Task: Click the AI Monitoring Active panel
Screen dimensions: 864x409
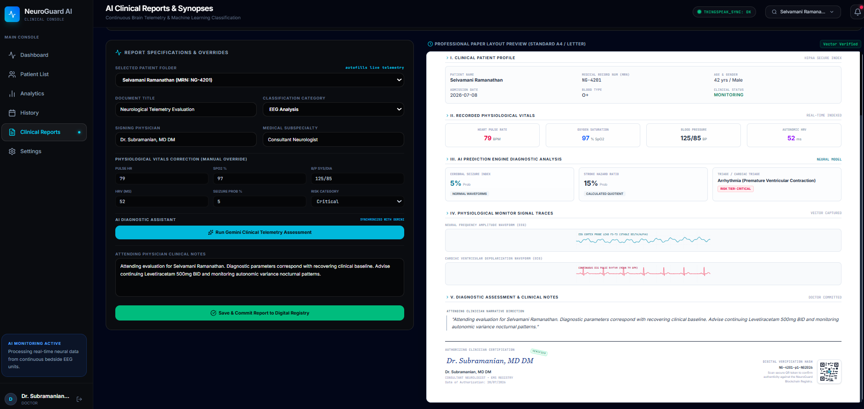Action: click(44, 355)
